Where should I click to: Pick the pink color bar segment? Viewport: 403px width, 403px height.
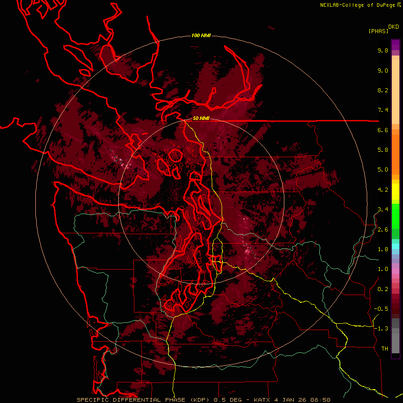[395, 271]
